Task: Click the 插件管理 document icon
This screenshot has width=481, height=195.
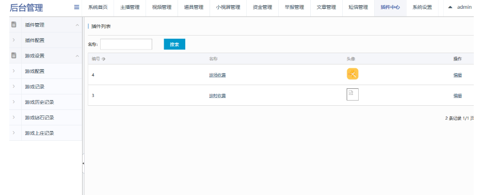Action: [14, 25]
